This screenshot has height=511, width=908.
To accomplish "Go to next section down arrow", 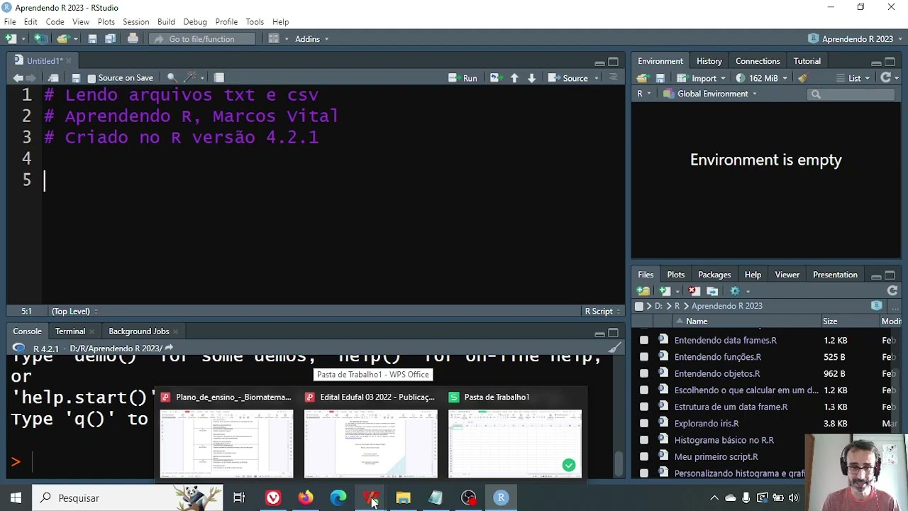I will coord(531,78).
